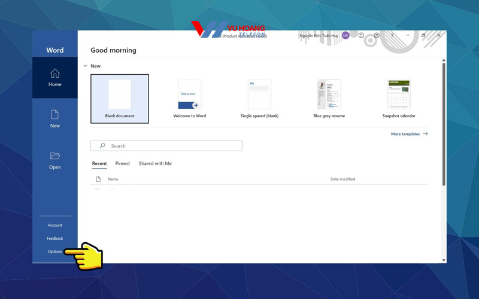Click Feedback in the sidebar
The width and height of the screenshot is (479, 299).
(54, 239)
